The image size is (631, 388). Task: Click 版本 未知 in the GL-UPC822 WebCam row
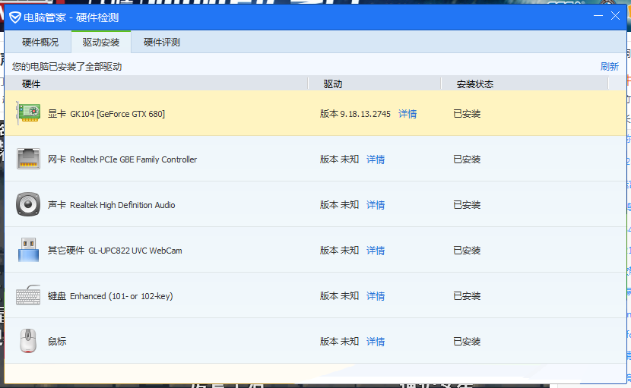click(339, 251)
